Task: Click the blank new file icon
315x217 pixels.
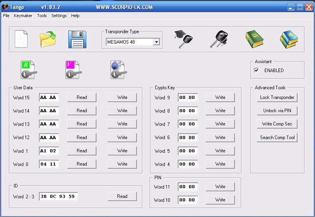Action: pos(21,39)
